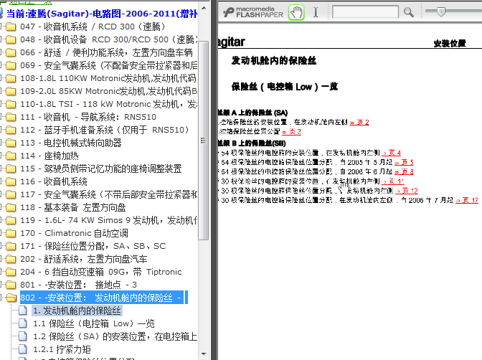The image size is (482, 360).
Task: Follow the 页 4 link in document
Action: pos(391,153)
